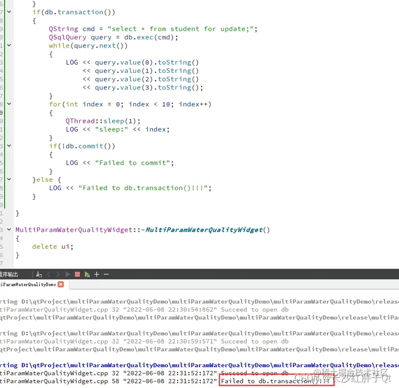Collapse the while(query.next()) code block
Screen dimensions: 399x388
(x=9, y=46)
